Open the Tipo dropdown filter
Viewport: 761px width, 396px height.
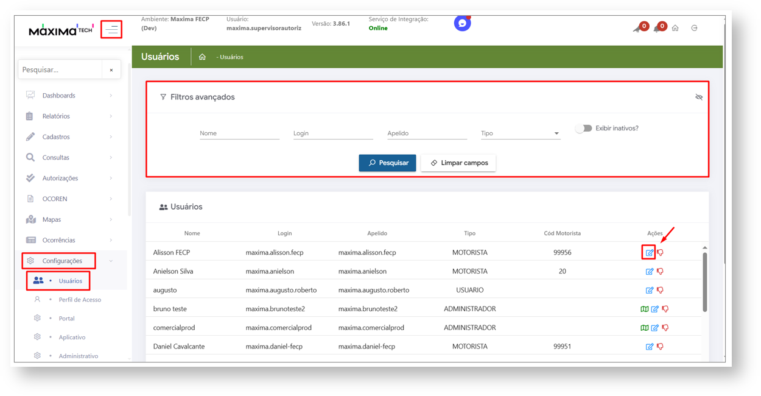pos(520,133)
